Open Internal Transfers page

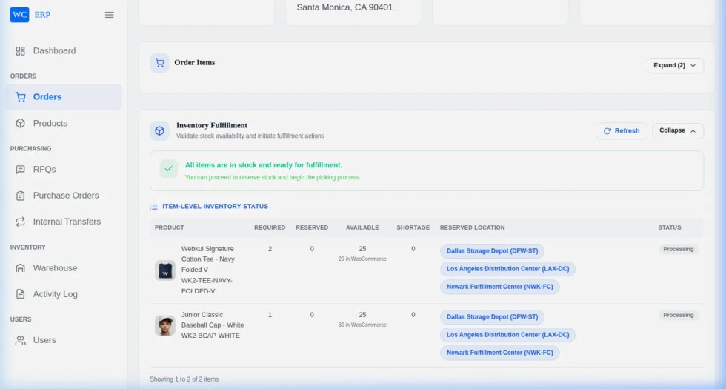click(x=64, y=222)
